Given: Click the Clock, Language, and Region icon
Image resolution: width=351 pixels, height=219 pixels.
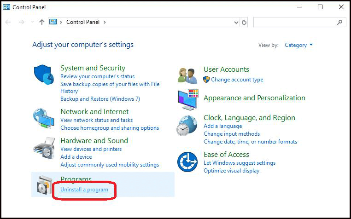Looking at the screenshot, I should pyautogui.click(x=187, y=126).
